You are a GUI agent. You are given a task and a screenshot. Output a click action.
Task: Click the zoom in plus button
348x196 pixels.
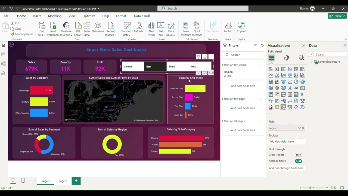327,188
